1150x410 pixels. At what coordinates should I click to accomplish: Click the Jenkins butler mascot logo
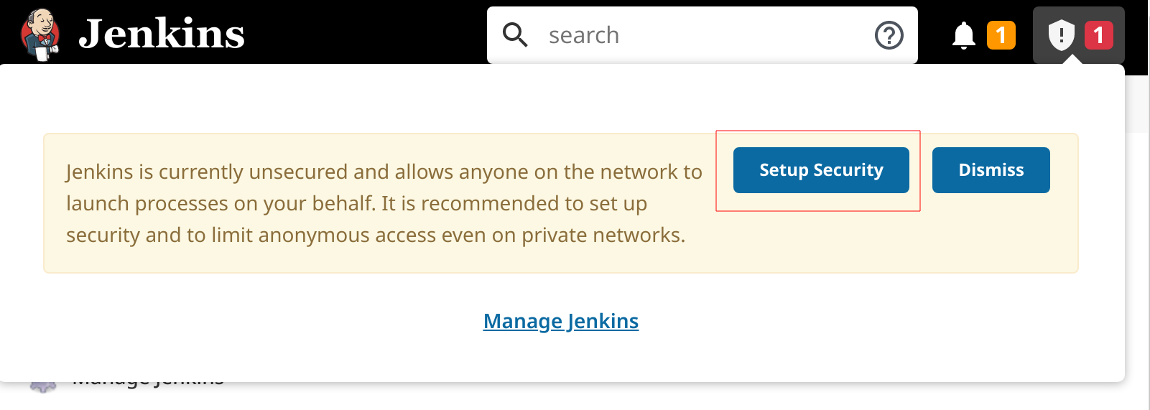point(40,34)
